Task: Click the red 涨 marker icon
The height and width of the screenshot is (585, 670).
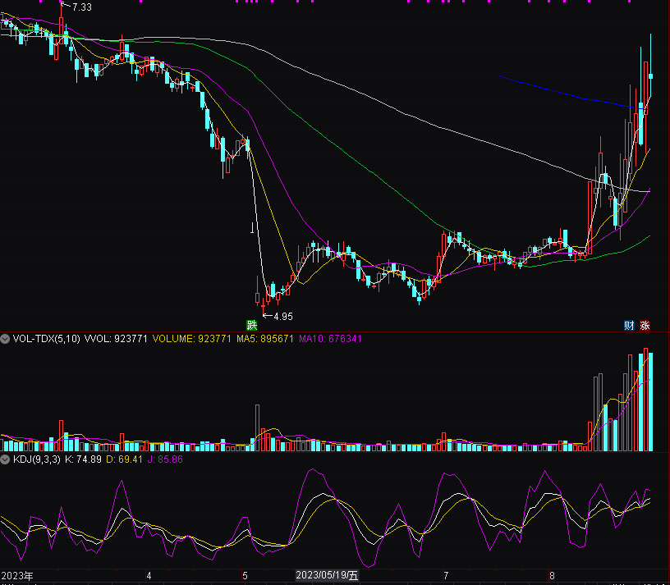Action: 645,325
